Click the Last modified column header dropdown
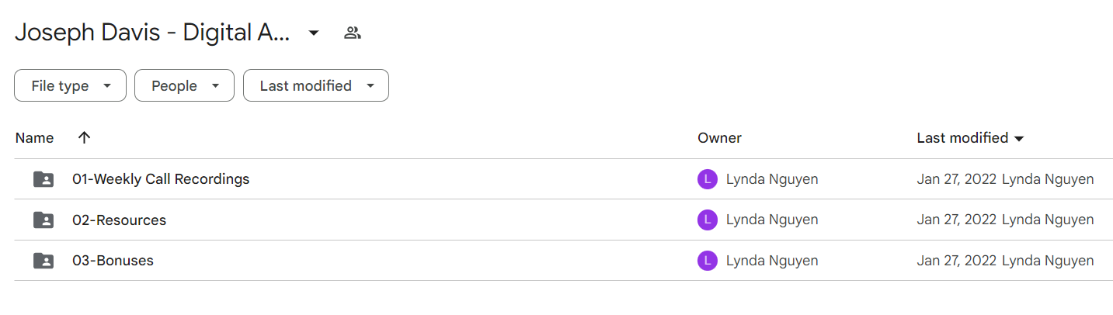This screenshot has width=1113, height=315. (x=970, y=138)
